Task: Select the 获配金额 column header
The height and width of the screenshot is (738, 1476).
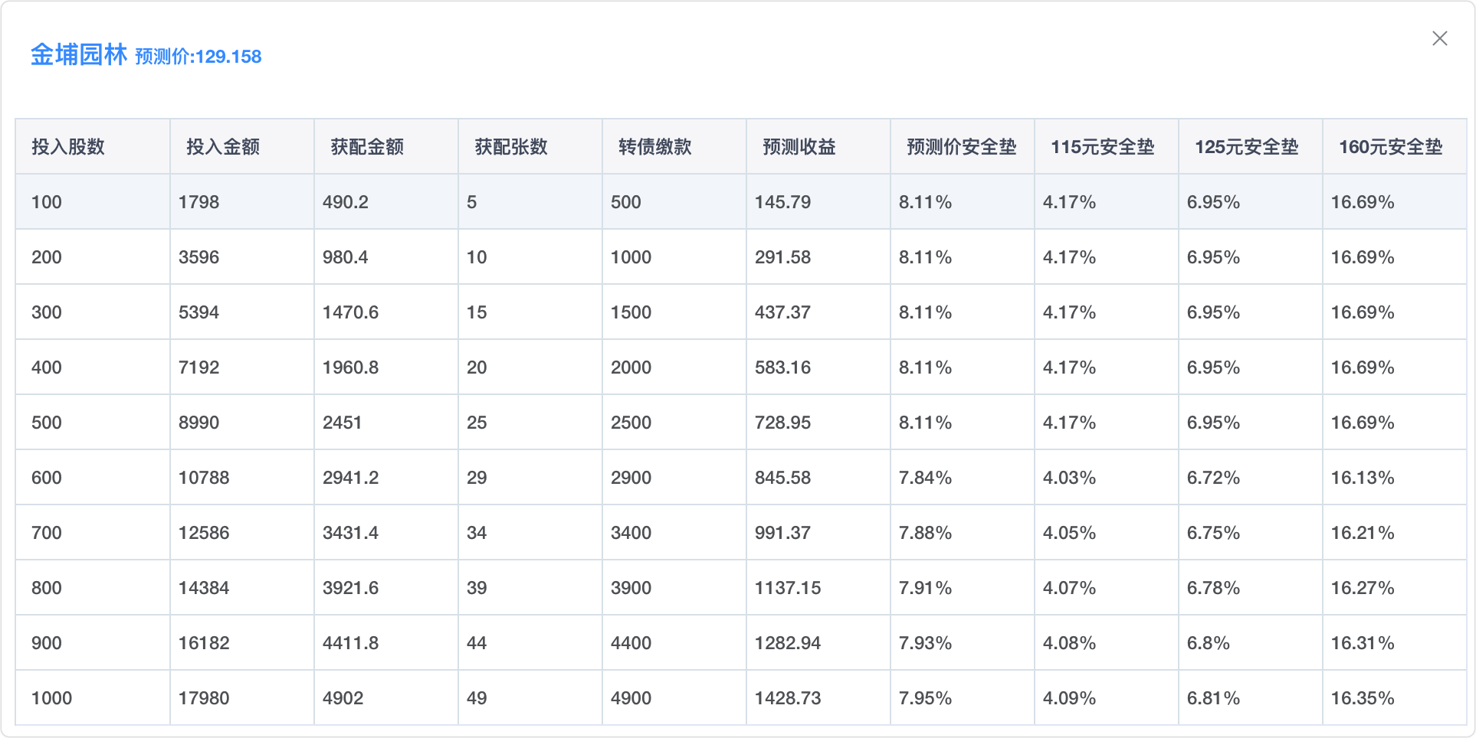Action: pos(367,147)
